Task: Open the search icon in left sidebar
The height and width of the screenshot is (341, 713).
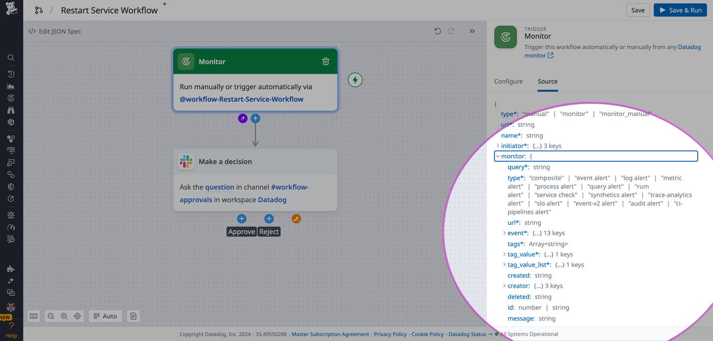Action: pos(11,58)
